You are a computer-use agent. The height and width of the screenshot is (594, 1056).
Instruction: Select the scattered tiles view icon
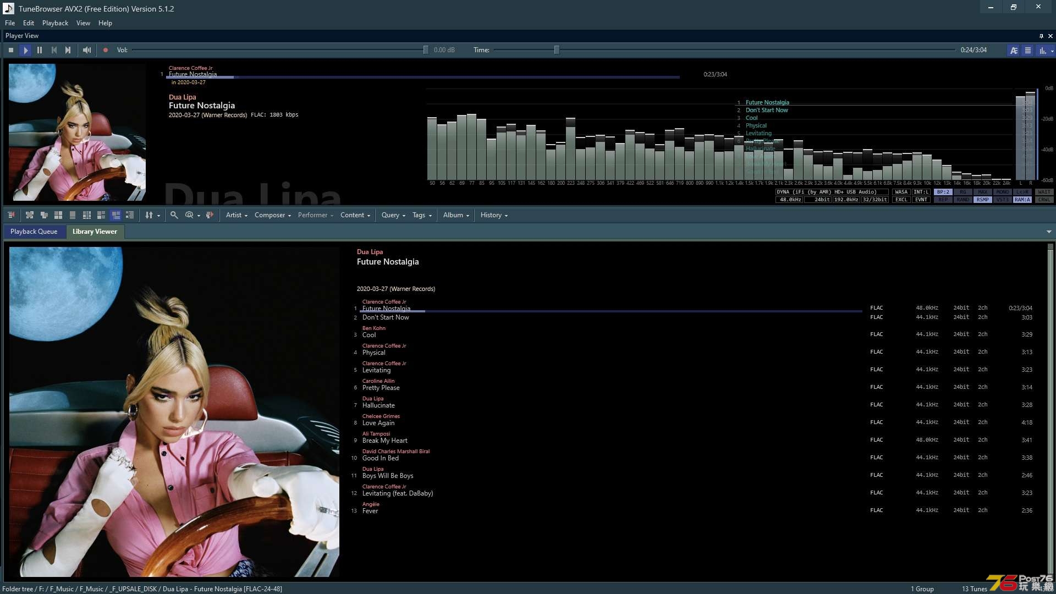coord(30,215)
